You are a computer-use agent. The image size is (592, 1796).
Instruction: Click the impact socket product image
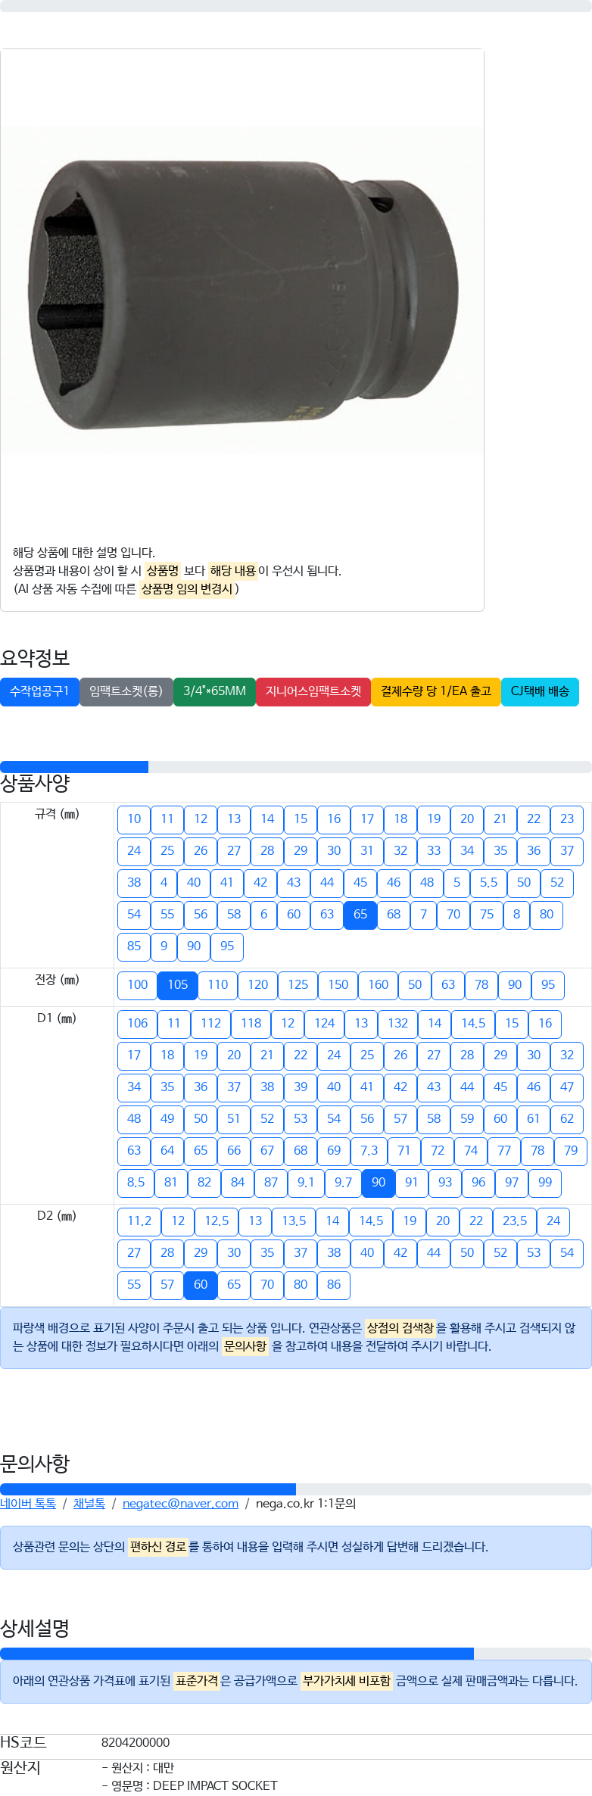tap(242, 291)
